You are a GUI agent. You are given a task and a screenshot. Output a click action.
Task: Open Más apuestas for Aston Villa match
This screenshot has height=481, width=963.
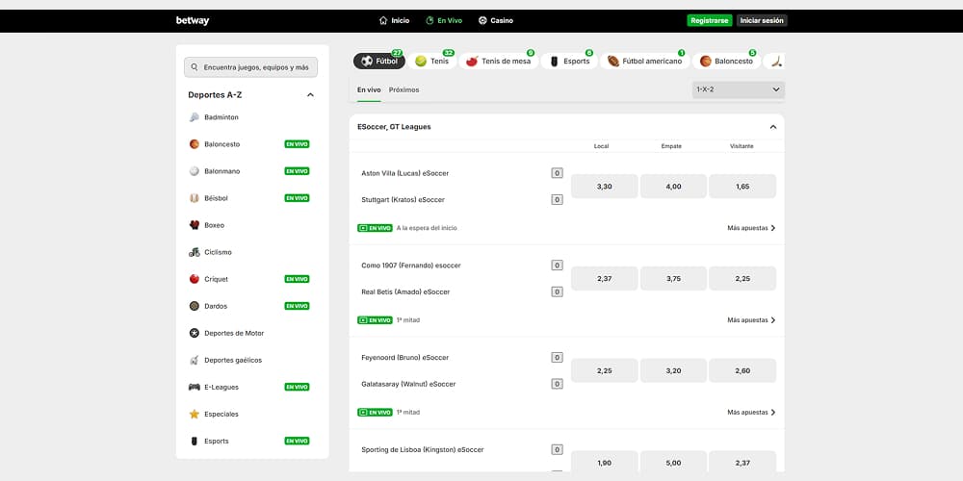pyautogui.click(x=752, y=228)
